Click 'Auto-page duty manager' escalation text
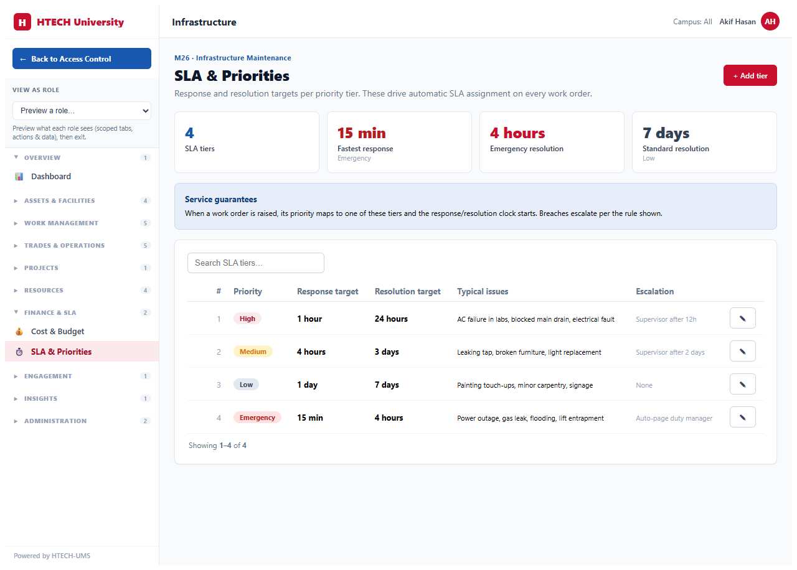797x570 pixels. 674,418
